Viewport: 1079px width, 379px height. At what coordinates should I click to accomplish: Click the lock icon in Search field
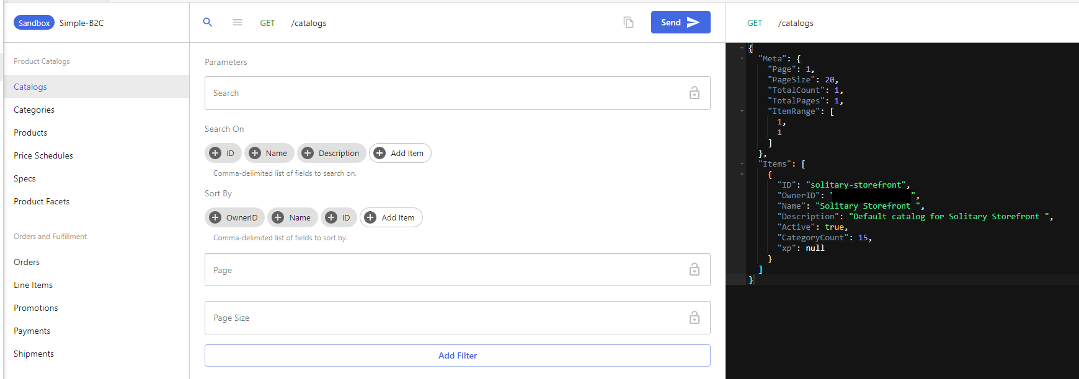[695, 93]
